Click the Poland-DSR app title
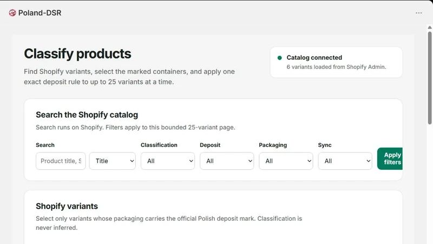This screenshot has width=433, height=244. (x=40, y=13)
